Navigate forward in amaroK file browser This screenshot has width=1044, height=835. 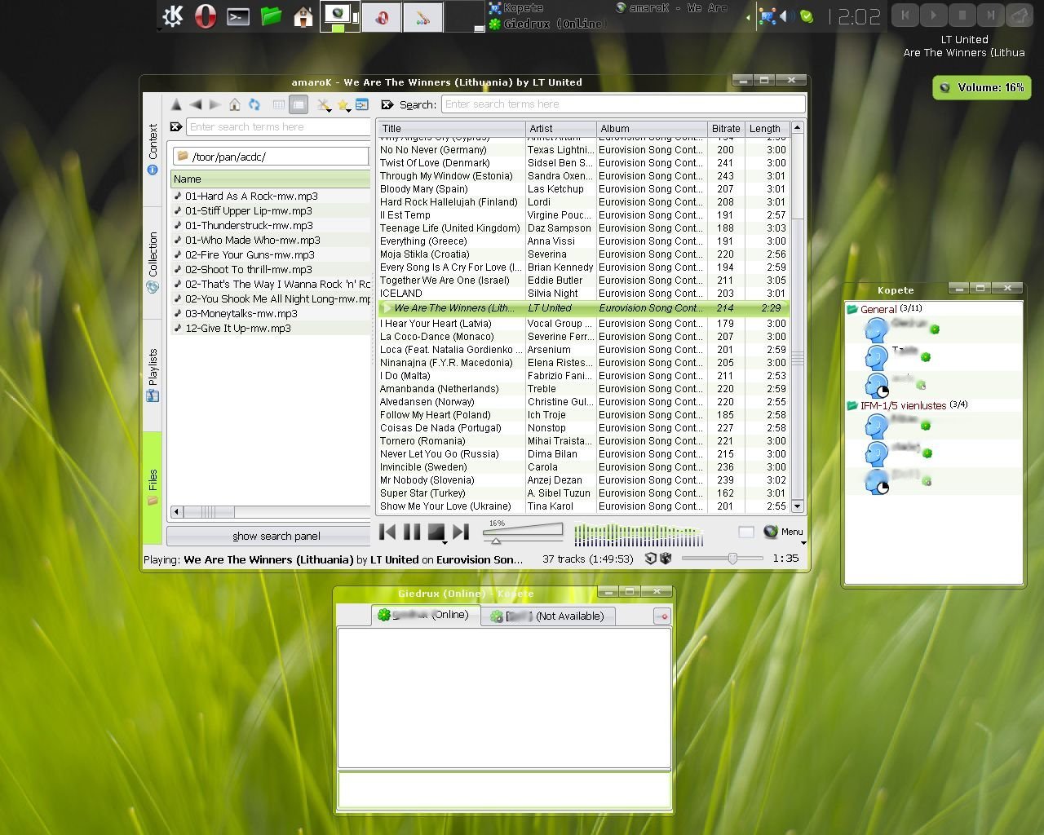tap(215, 104)
